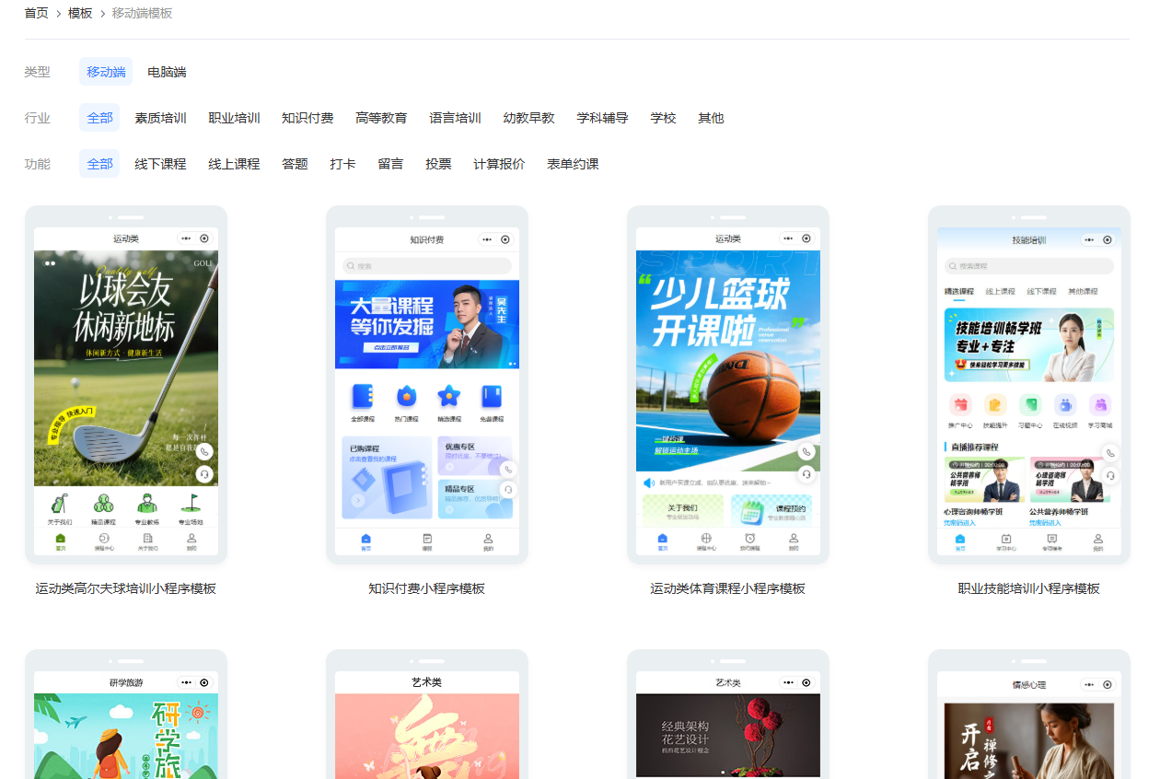Click the phone icon on the golf template

204,452
